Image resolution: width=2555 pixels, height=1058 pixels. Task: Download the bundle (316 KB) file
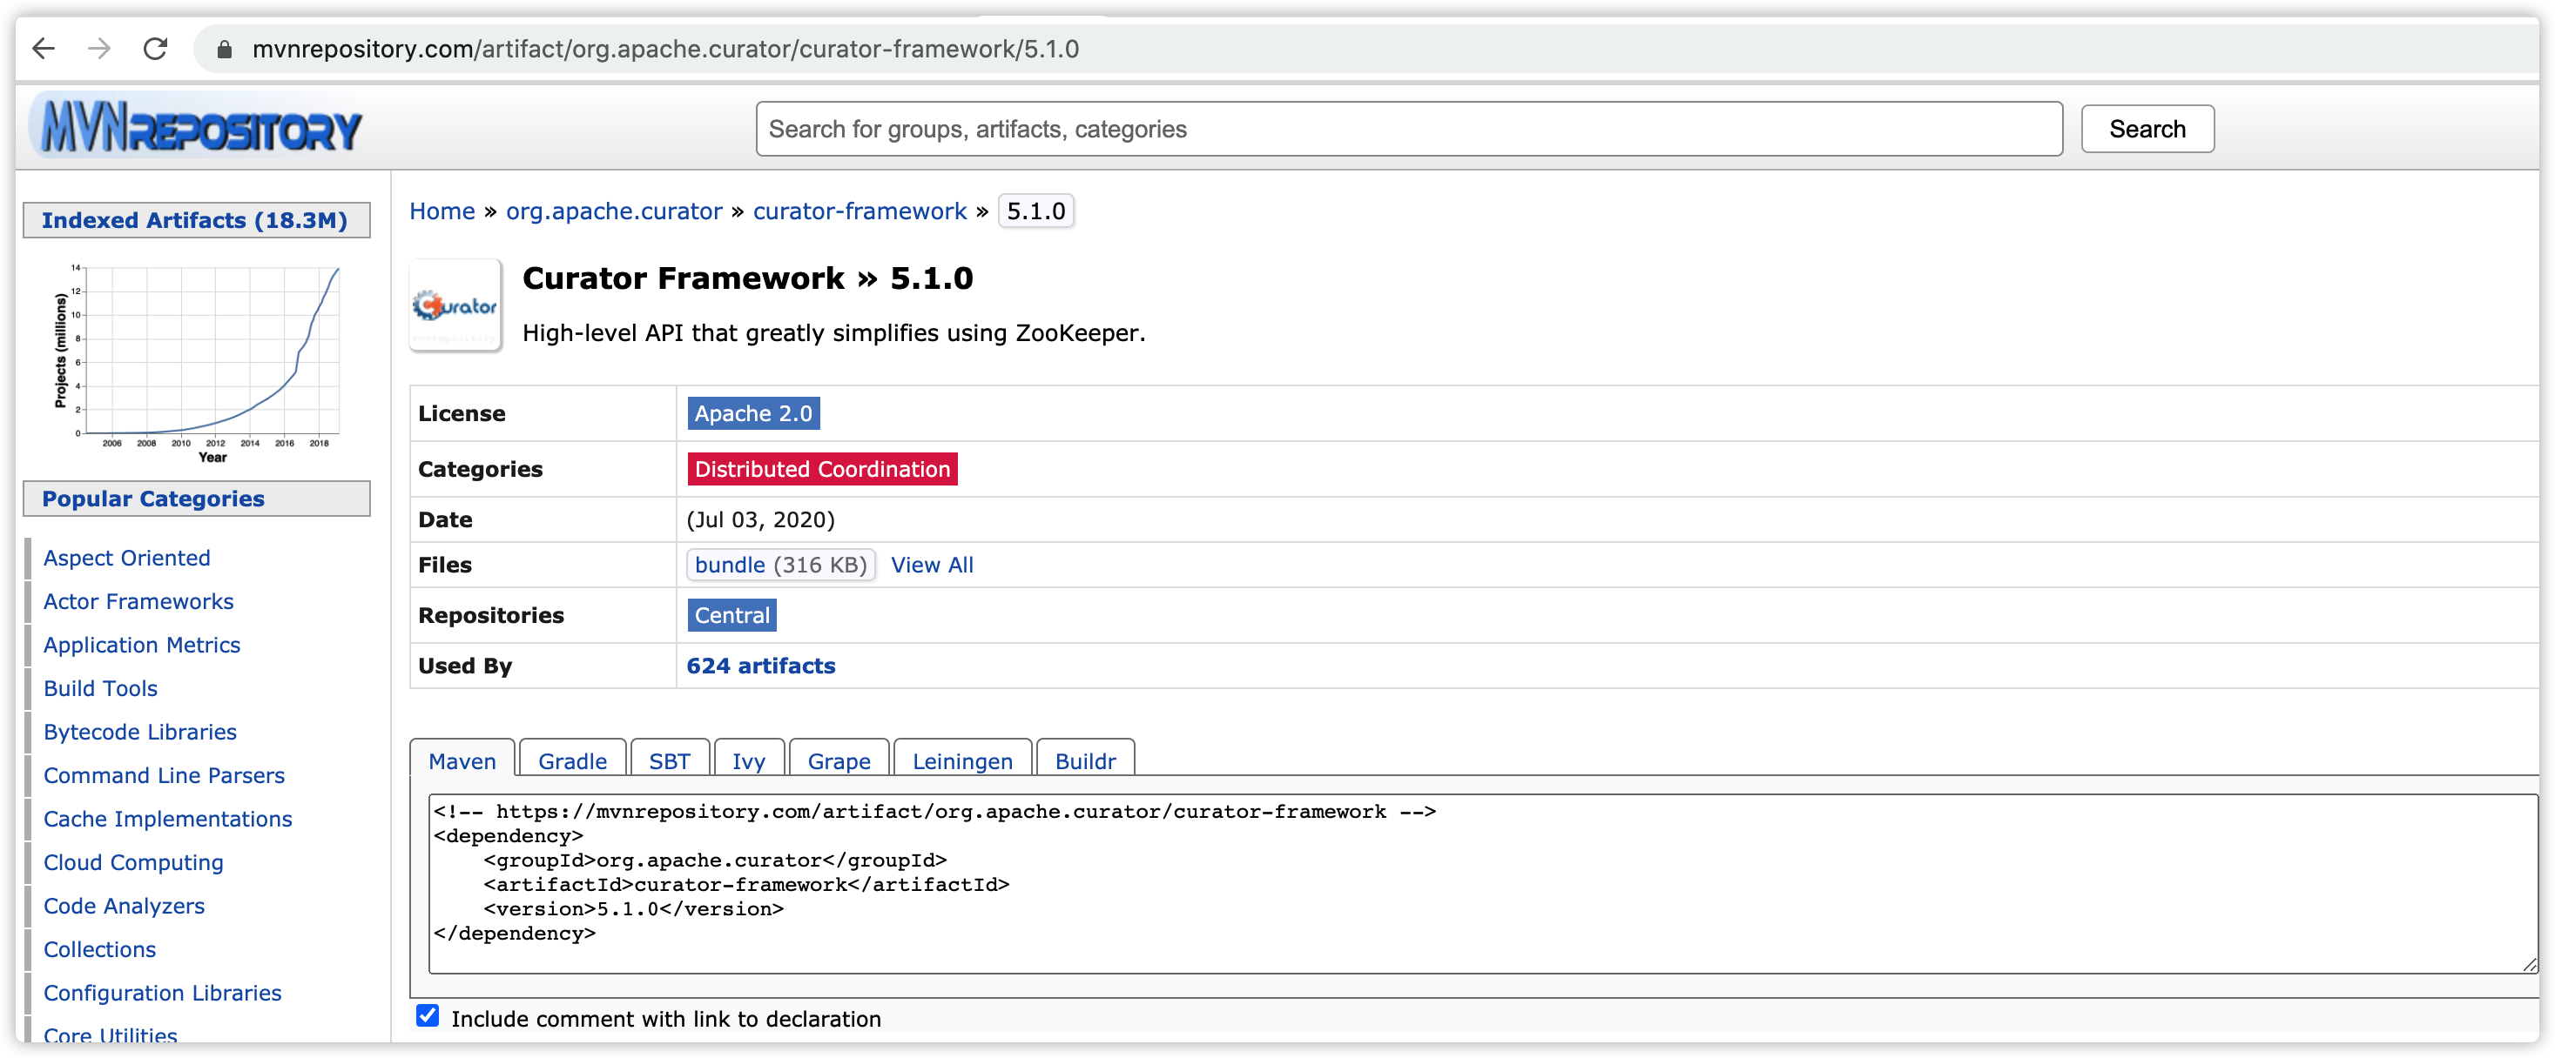(780, 565)
